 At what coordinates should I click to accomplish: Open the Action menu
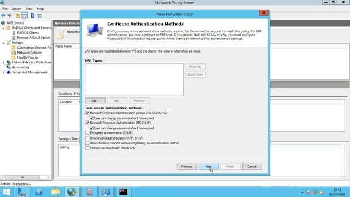16,9
